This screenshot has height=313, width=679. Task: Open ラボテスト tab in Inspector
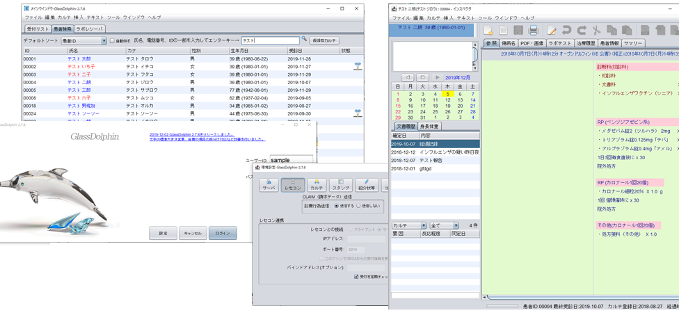559,43
